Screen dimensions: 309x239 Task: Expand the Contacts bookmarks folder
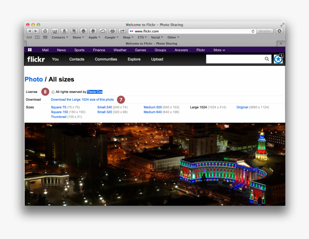coord(60,37)
